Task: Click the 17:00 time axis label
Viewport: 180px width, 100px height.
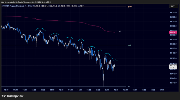Action: [x=125, y=90]
